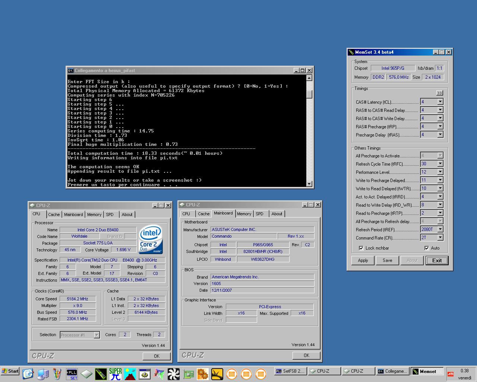This screenshot has width=477, height=382.
Task: Launch Super PI from quick launch
Action: click(116, 374)
